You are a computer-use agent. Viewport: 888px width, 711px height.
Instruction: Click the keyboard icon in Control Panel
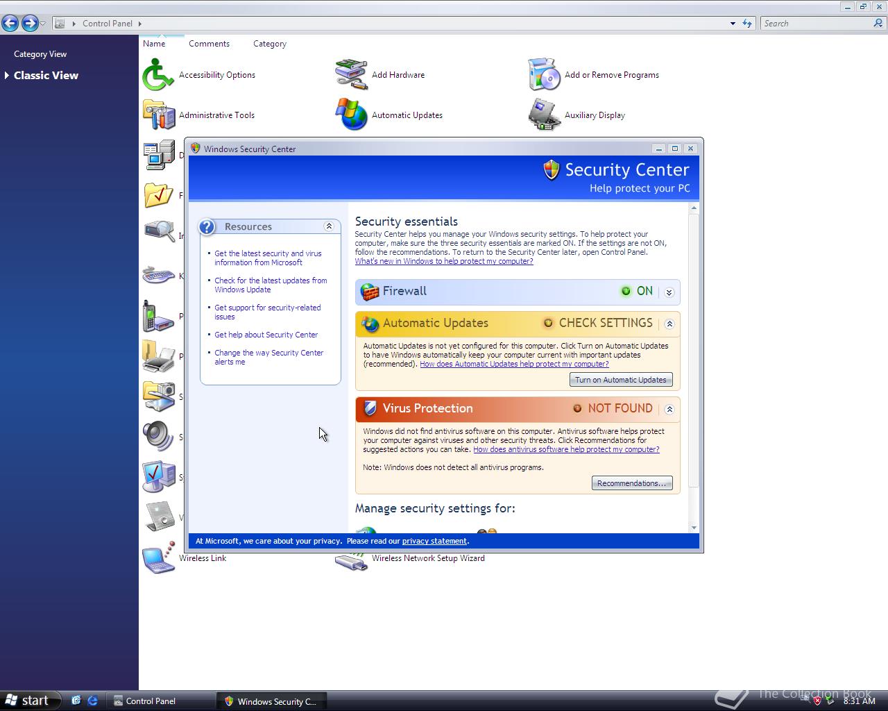(x=158, y=276)
